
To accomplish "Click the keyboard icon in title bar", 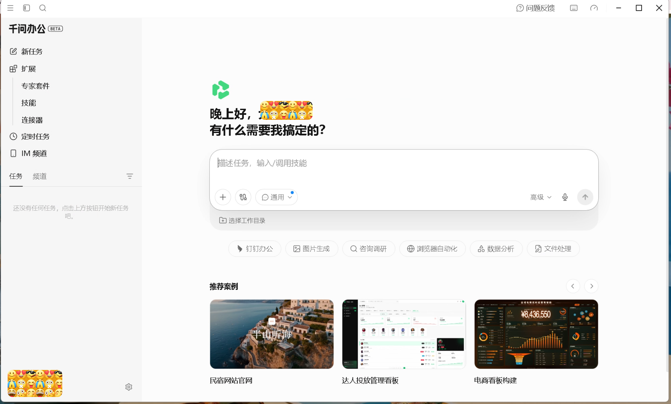I will click(573, 8).
